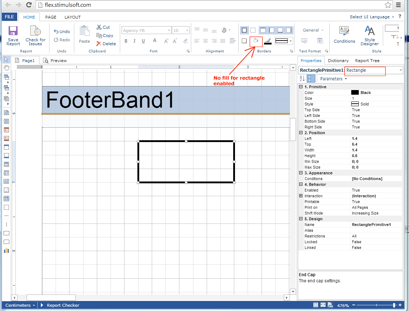This screenshot has width=409, height=311.
Task: Click the Undo button
Action: point(62,32)
